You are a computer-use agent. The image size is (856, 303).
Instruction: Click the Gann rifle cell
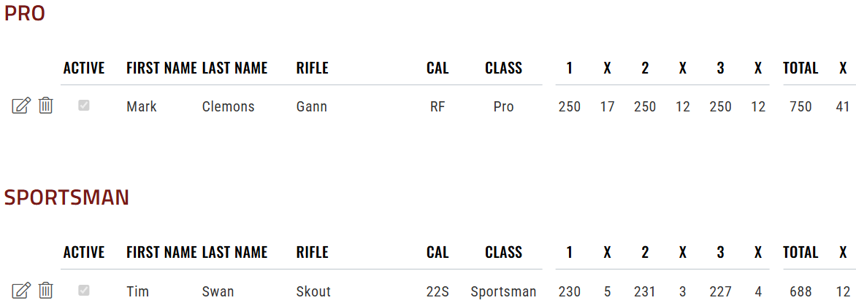312,106
